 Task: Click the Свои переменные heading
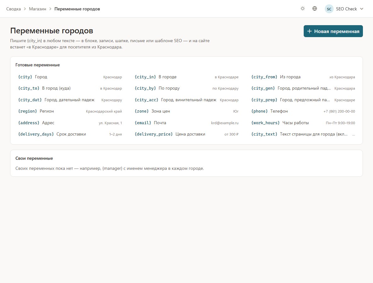34,158
